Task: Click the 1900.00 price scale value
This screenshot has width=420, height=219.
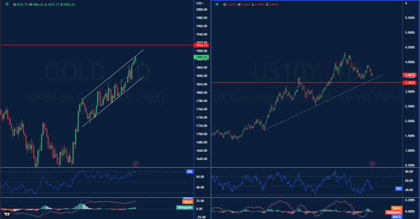Action: click(202, 51)
